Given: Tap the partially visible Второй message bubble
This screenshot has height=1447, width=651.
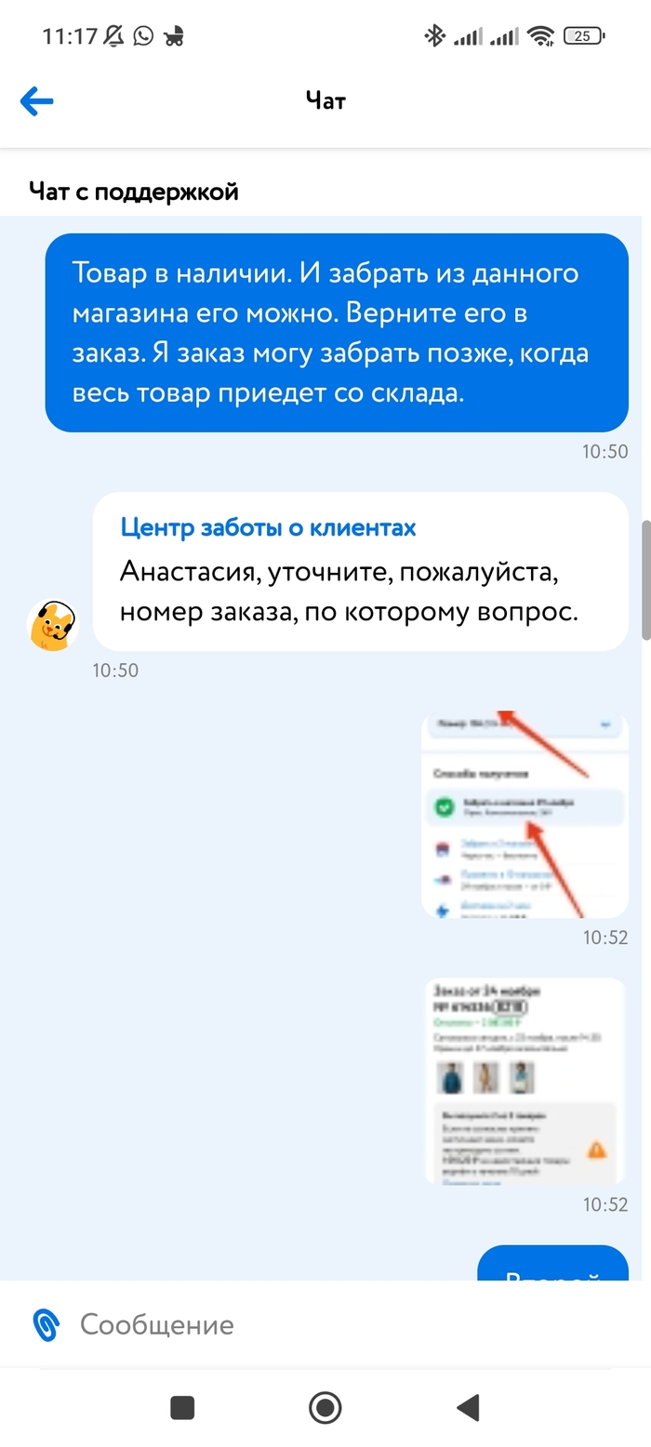Looking at the screenshot, I should point(553,1263).
